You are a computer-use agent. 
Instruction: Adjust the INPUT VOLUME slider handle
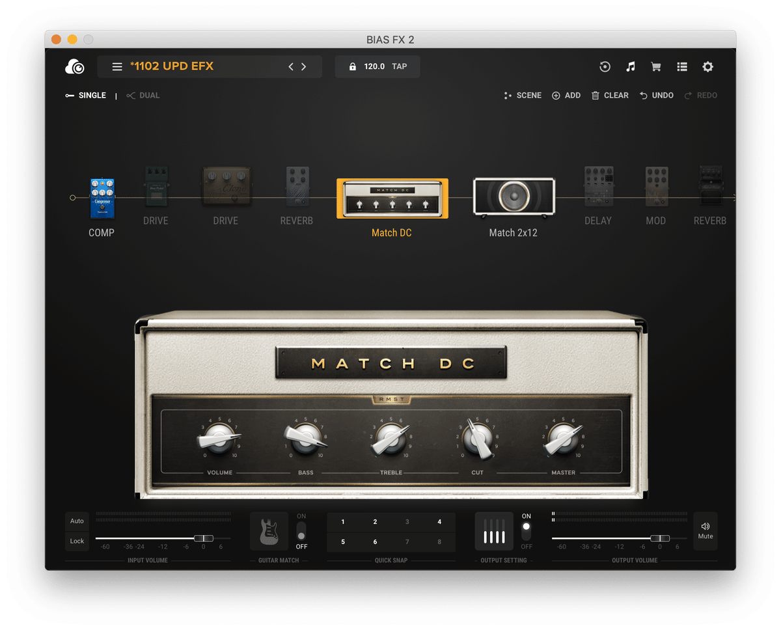click(x=204, y=538)
